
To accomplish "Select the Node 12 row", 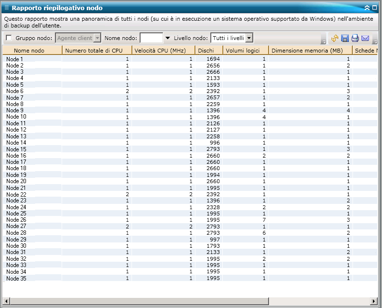I will [x=190, y=130].
